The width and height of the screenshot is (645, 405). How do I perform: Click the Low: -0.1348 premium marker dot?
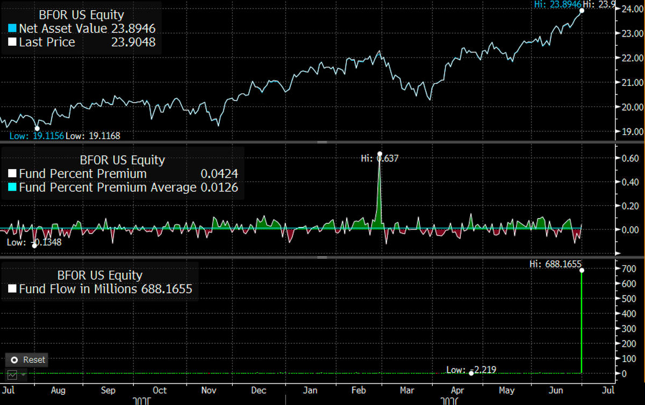[34, 245]
